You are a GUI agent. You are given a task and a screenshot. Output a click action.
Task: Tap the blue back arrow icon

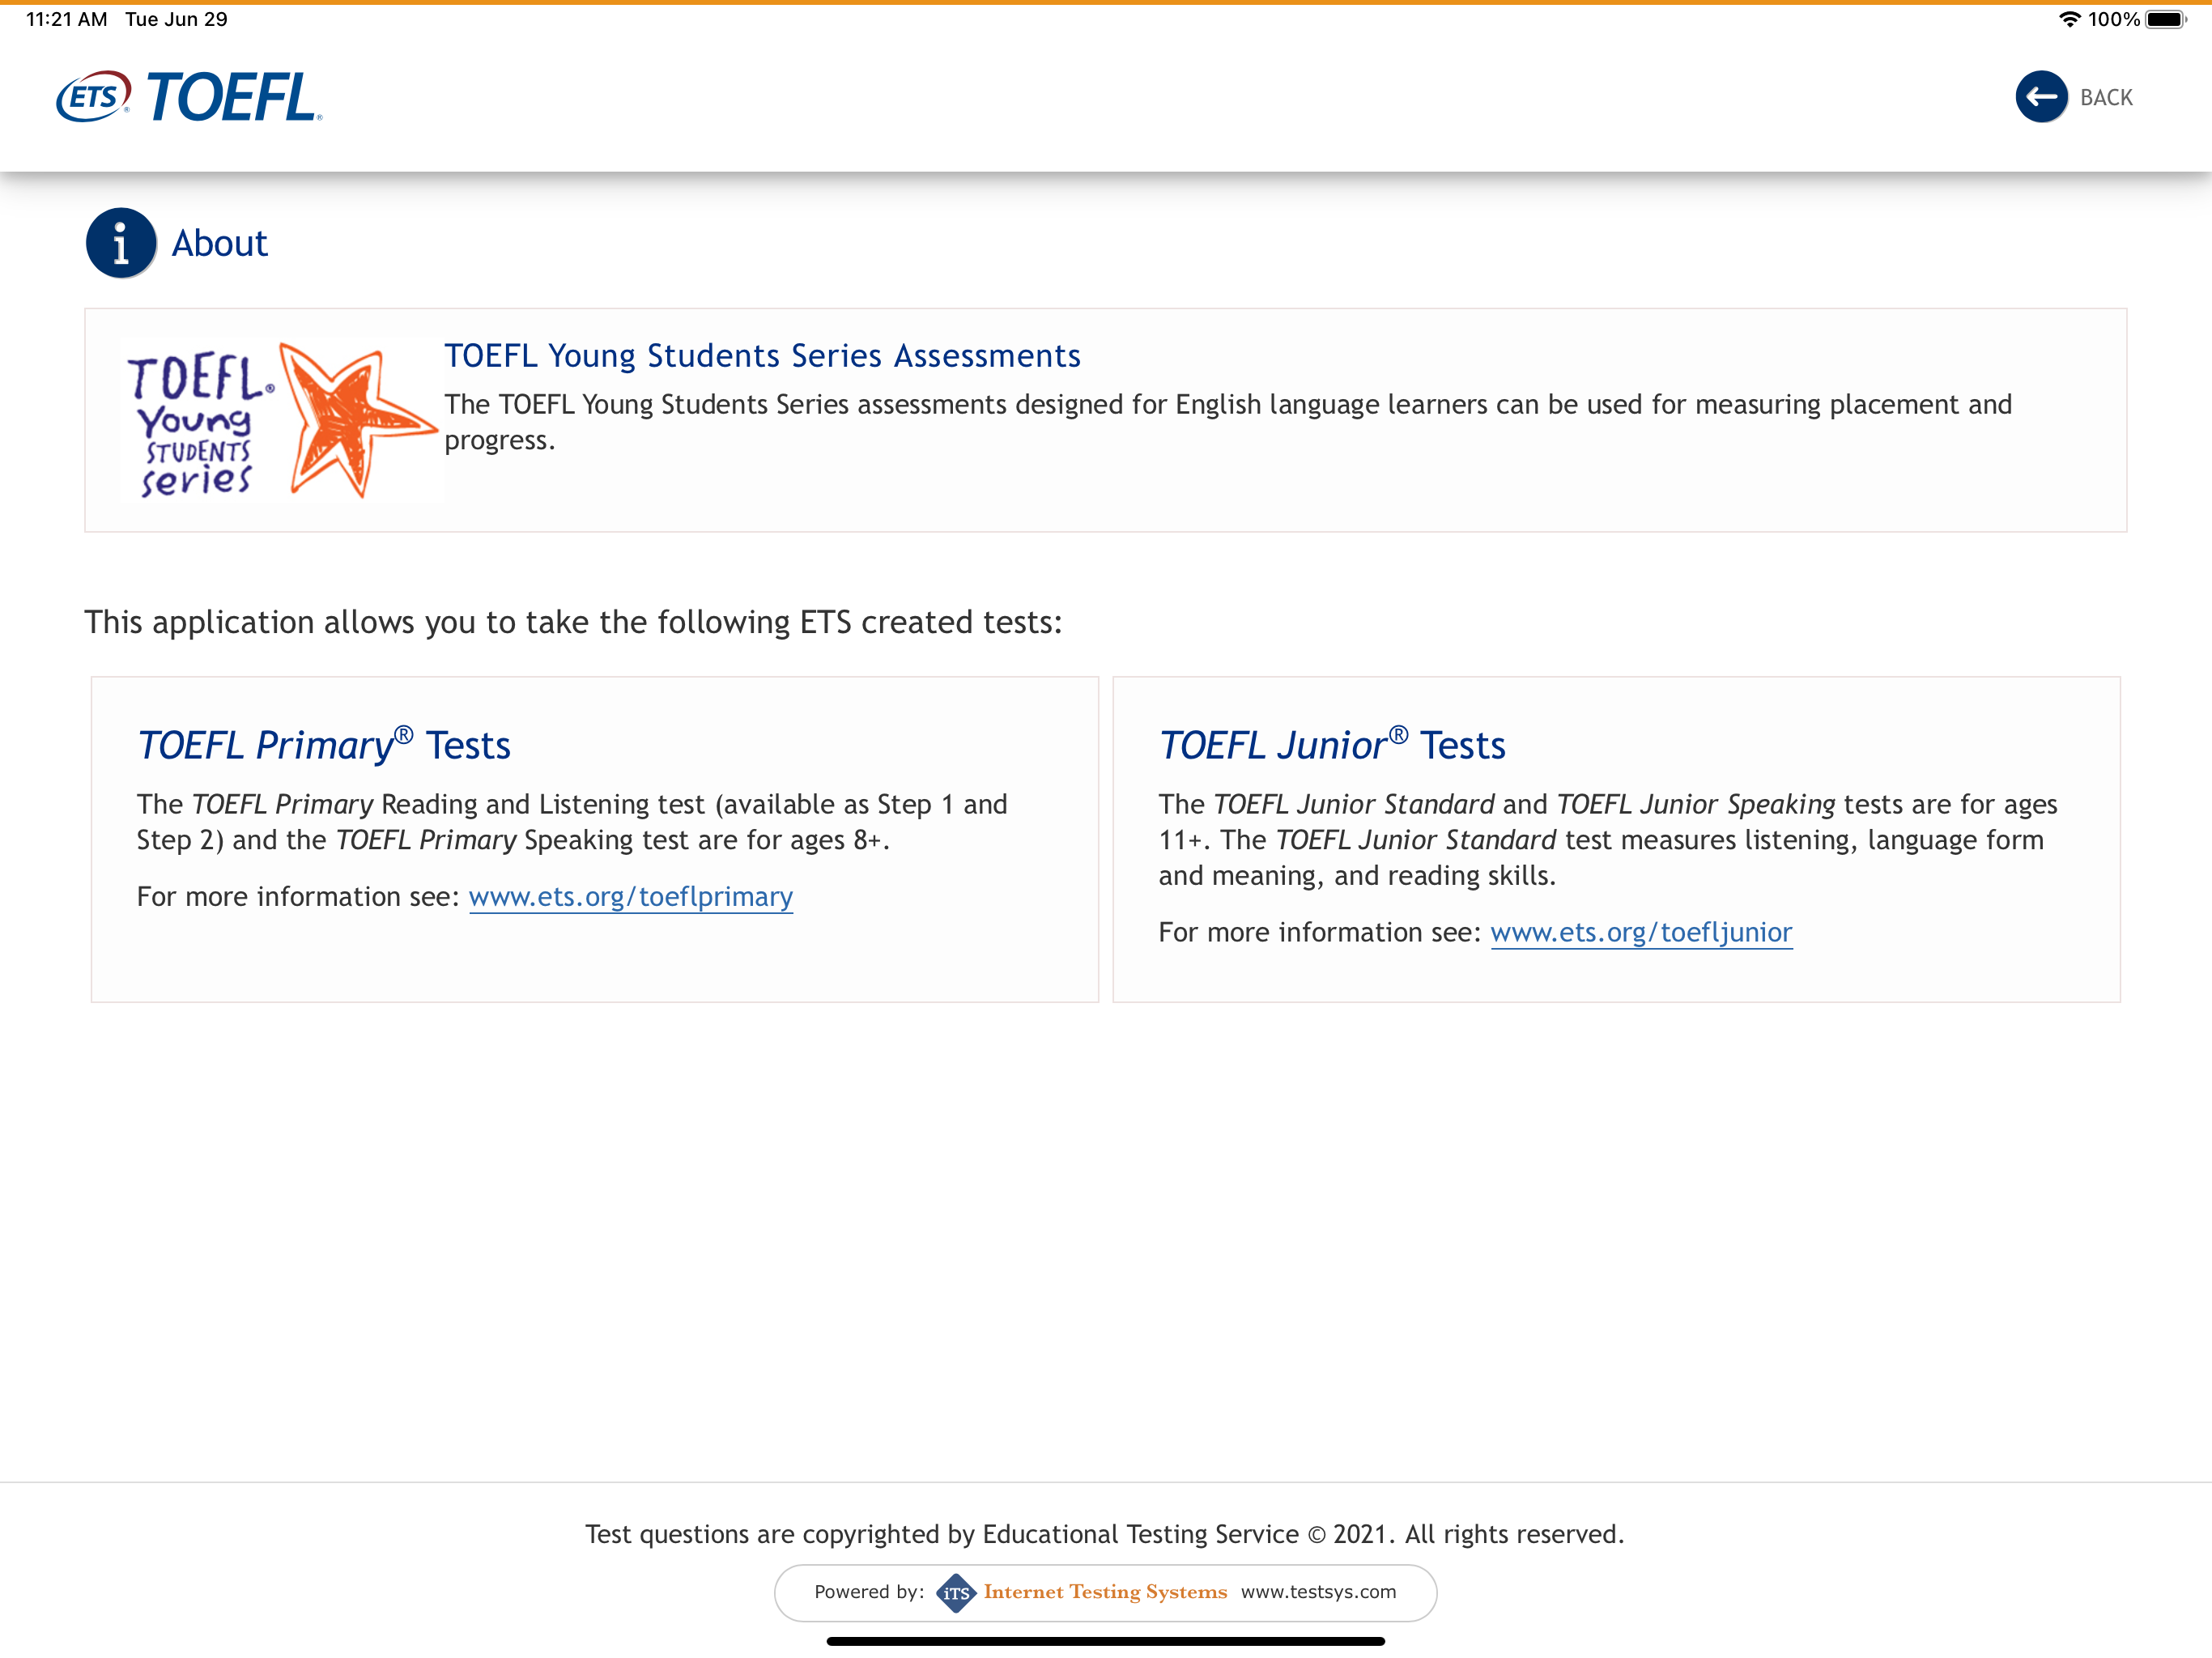(2040, 97)
